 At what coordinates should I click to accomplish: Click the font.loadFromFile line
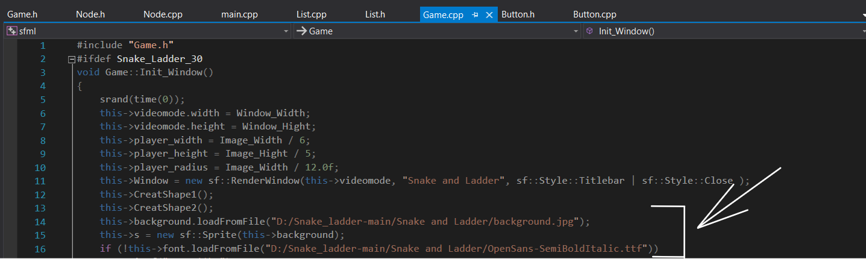click(379, 248)
